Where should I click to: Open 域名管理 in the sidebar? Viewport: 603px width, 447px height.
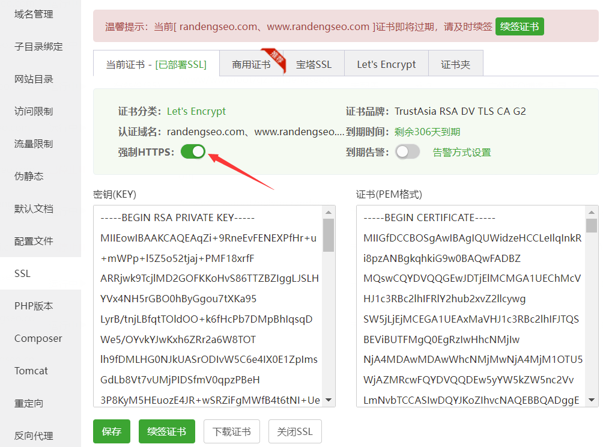34,14
